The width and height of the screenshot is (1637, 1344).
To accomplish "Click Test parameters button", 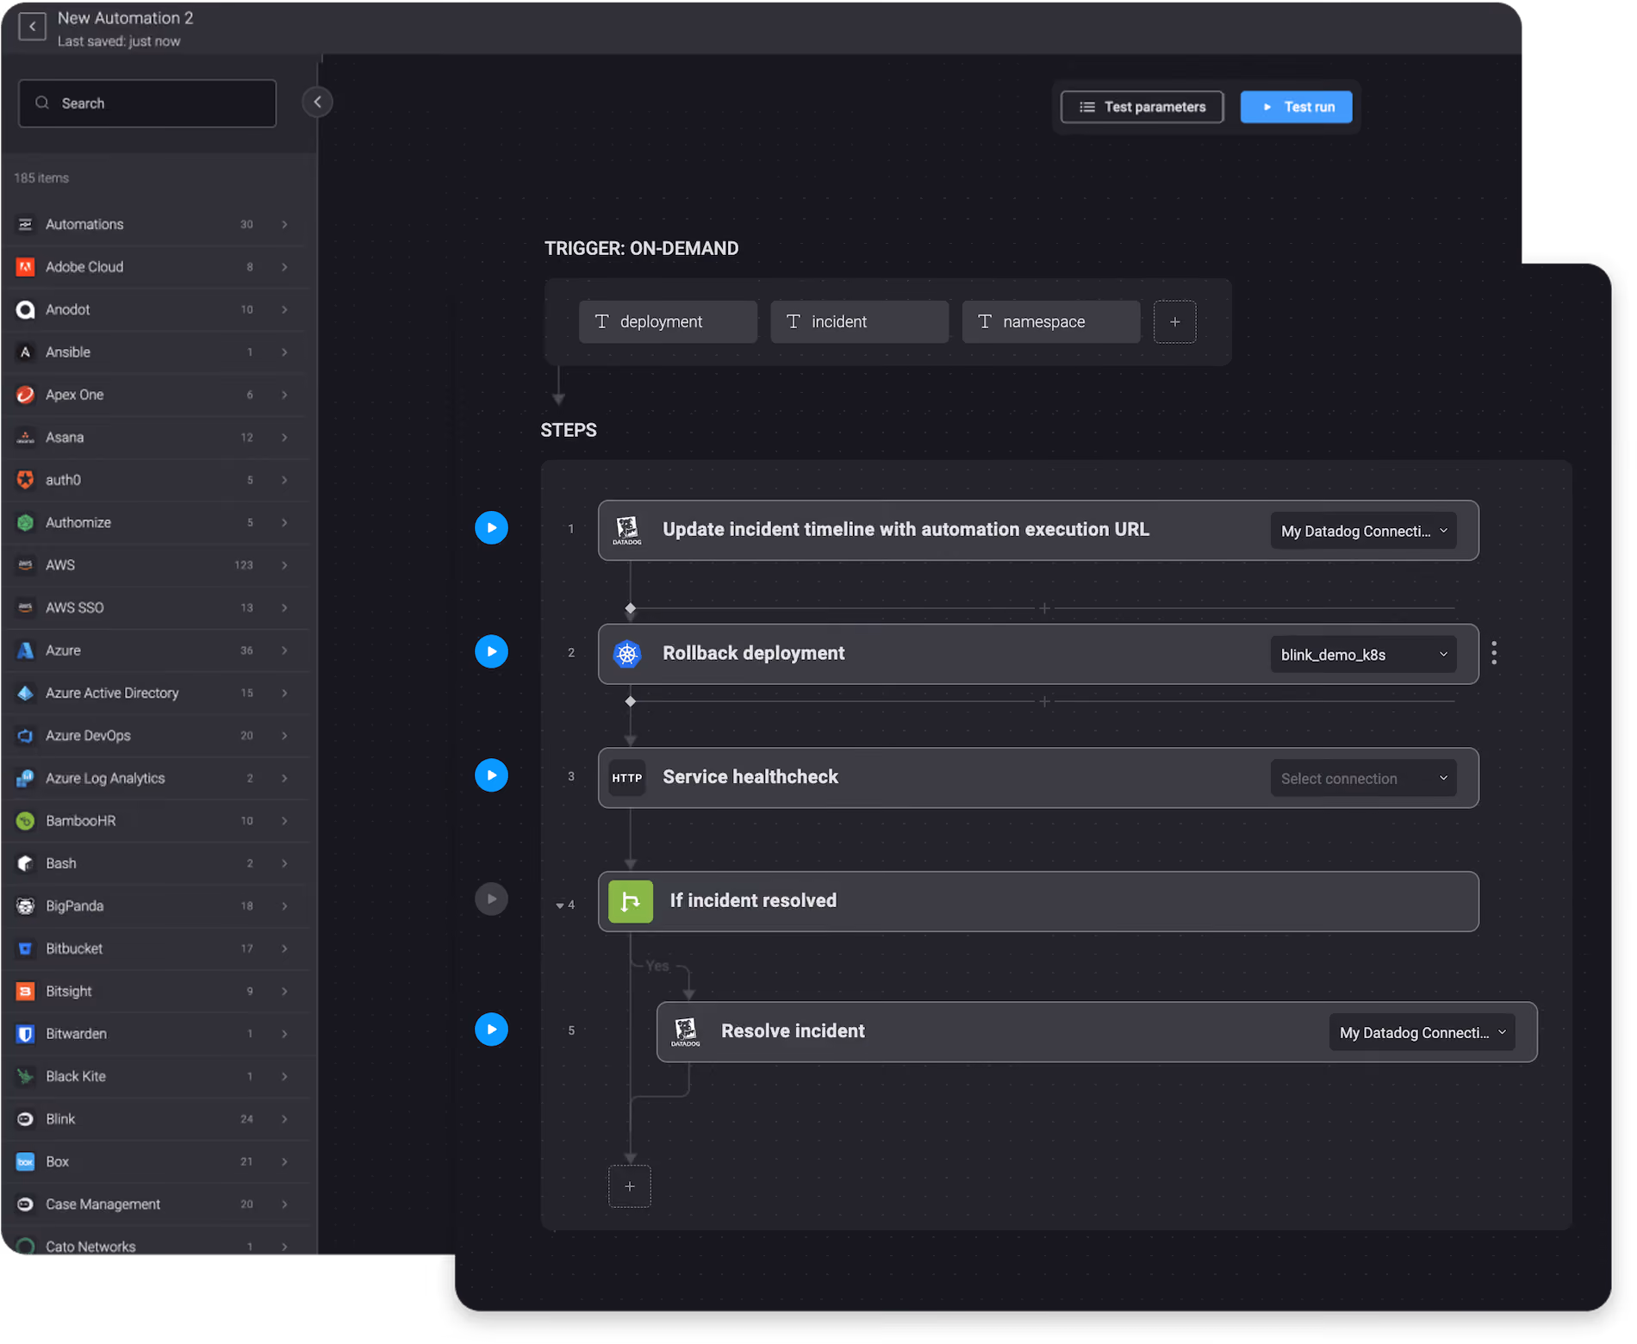I will 1142,107.
